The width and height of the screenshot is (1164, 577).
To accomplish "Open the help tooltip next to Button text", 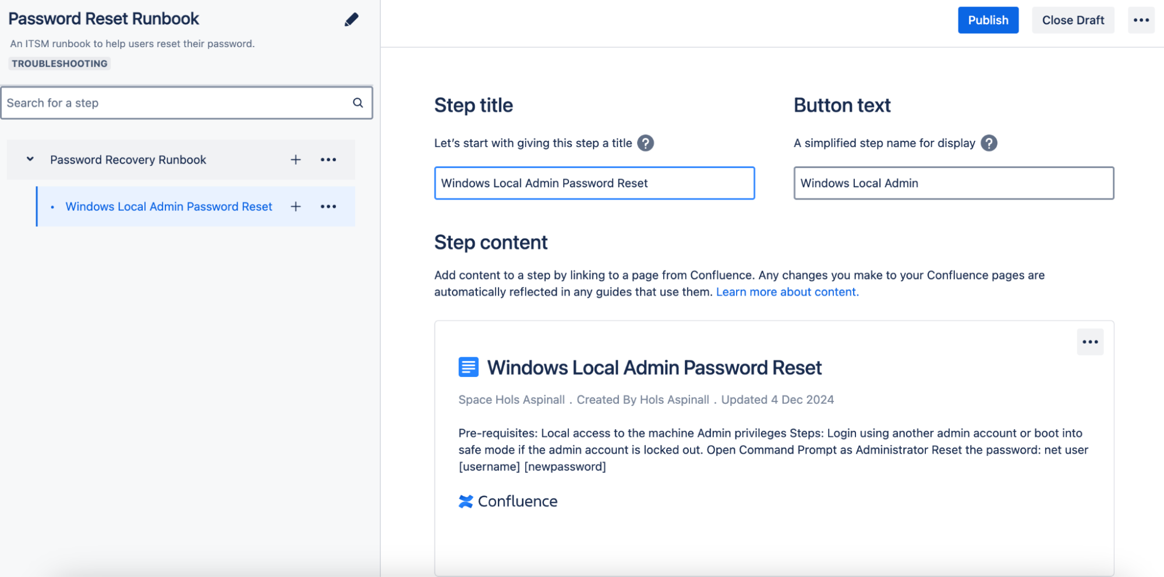I will click(989, 143).
